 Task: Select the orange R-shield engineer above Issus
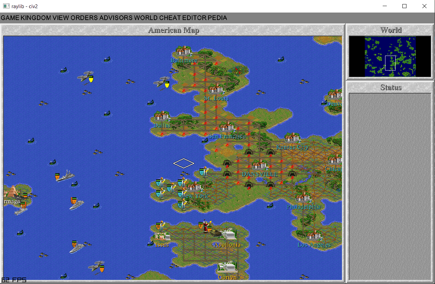click(161, 226)
